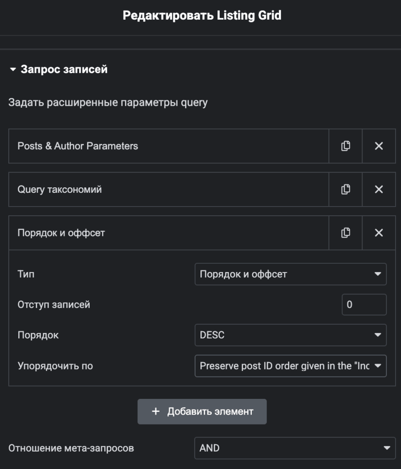
Task: Expand the Query таксономий row
Action: pyautogui.click(x=168, y=189)
